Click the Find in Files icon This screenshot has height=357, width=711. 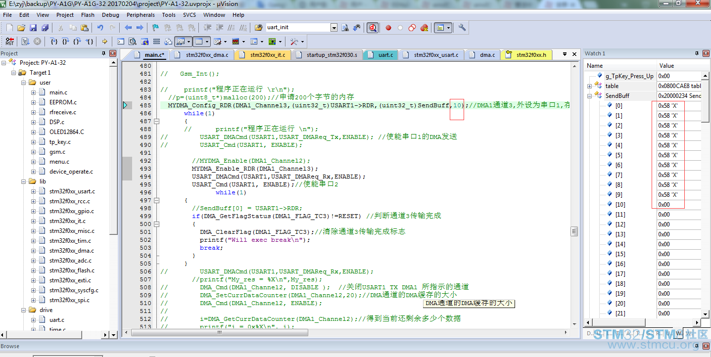coord(258,28)
